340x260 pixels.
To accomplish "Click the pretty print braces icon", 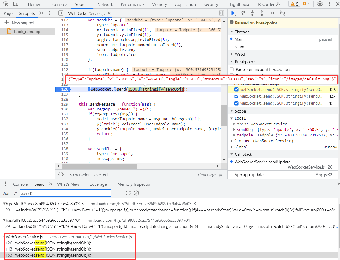I will point(61,175).
